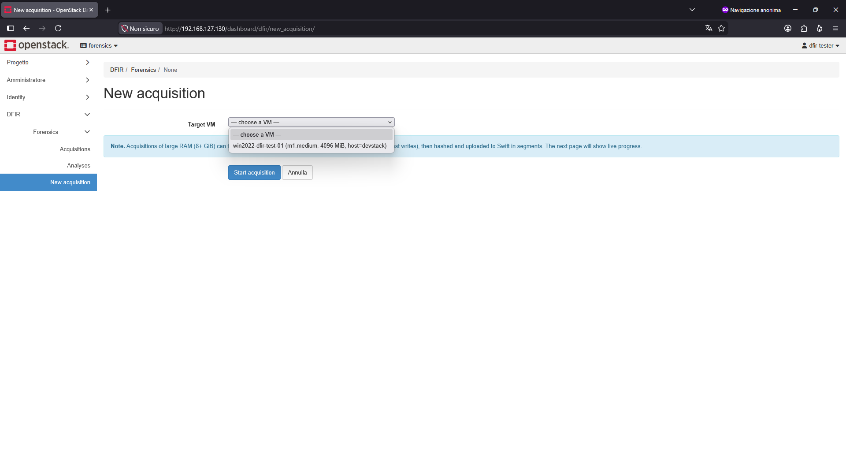Bookmark page with the star icon
Image resolution: width=846 pixels, height=476 pixels.
pyautogui.click(x=721, y=28)
